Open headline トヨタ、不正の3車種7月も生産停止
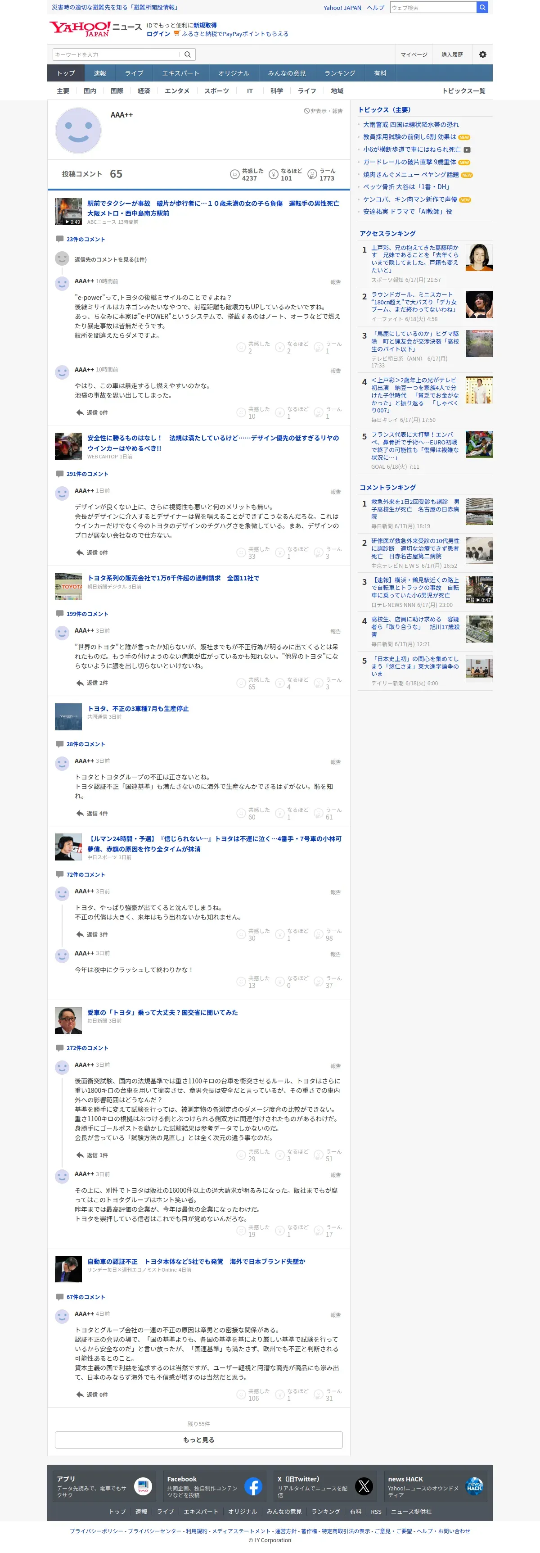The image size is (540, 1553). tap(138, 708)
